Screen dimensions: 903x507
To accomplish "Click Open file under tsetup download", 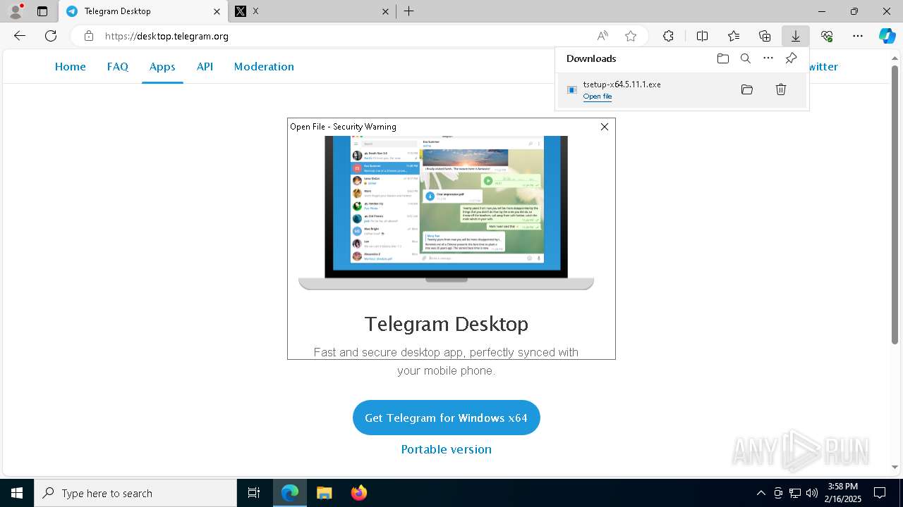I will click(598, 96).
